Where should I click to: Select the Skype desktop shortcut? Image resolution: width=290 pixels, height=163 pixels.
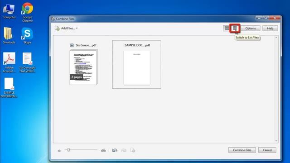pyautogui.click(x=27, y=36)
